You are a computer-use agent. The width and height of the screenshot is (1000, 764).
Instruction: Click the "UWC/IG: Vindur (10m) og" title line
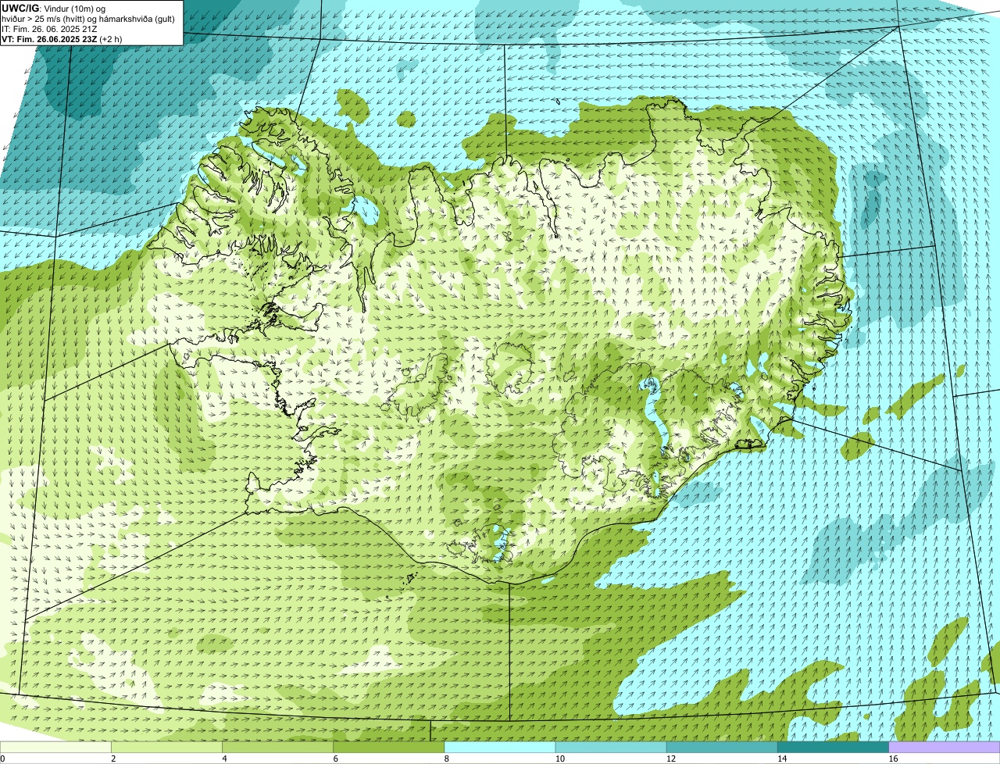pos(53,9)
